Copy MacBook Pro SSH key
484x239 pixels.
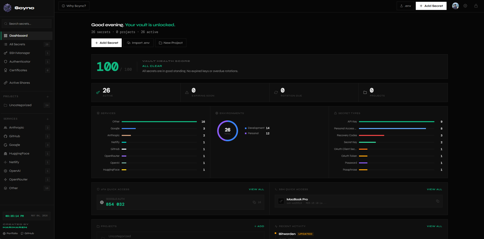[x=438, y=201]
